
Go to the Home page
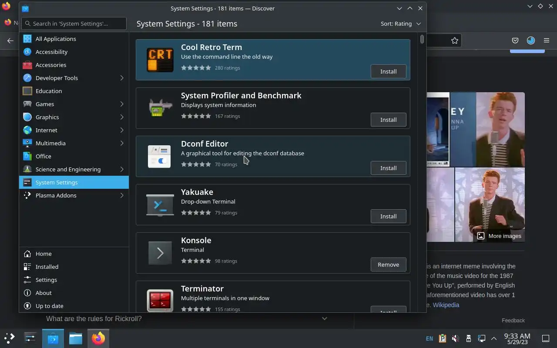(x=74, y=254)
